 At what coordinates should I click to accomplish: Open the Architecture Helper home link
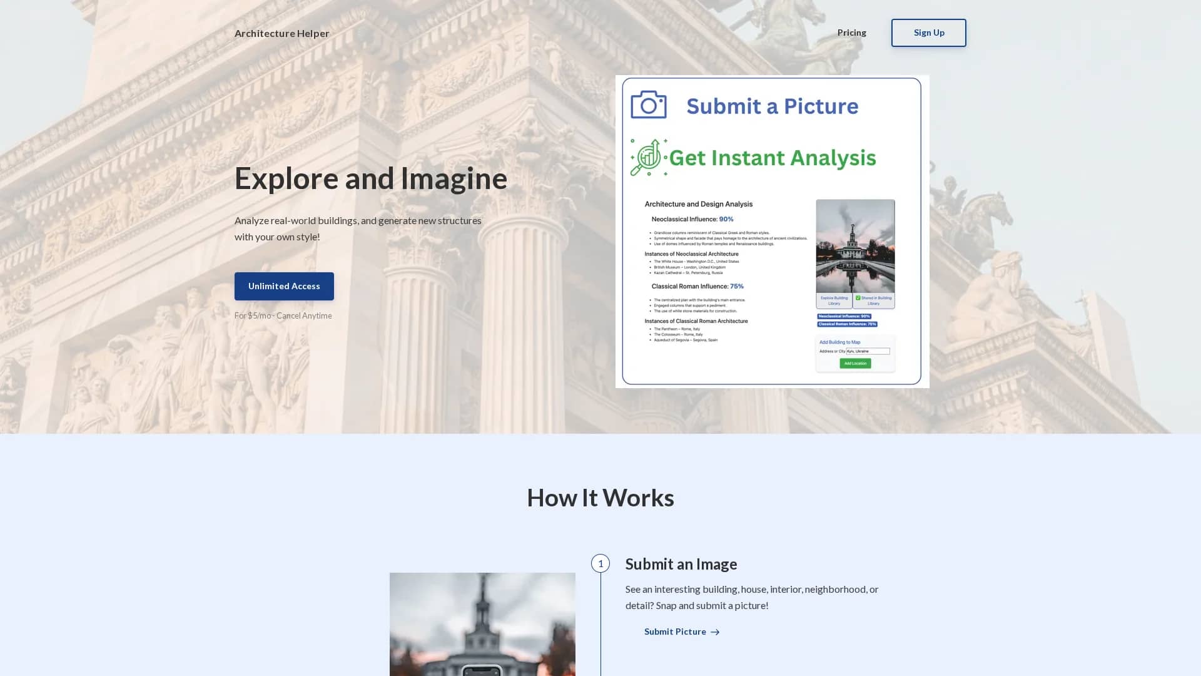click(281, 33)
